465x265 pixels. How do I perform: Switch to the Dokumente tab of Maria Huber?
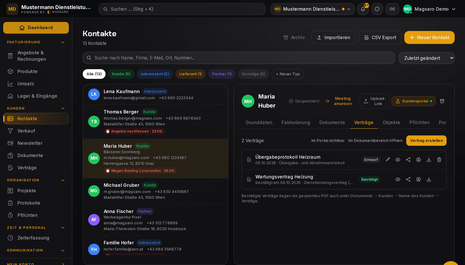(332, 122)
